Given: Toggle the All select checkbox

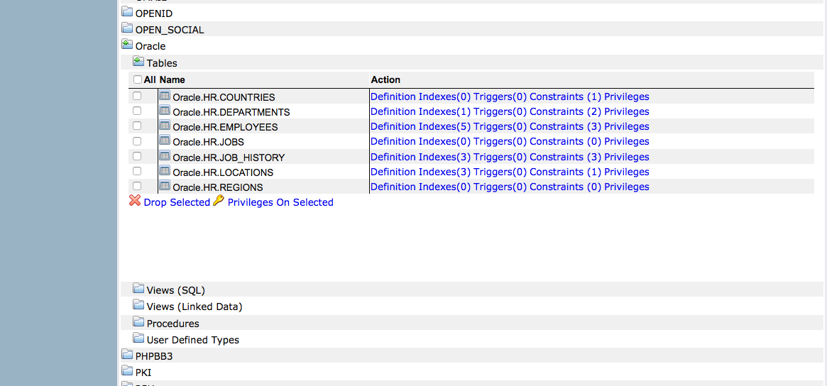Looking at the screenshot, I should (x=138, y=79).
